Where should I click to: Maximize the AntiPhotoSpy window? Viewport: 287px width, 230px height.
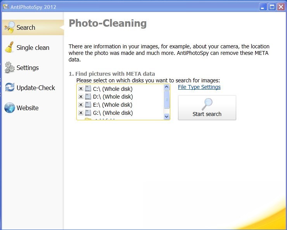tap(272, 7)
